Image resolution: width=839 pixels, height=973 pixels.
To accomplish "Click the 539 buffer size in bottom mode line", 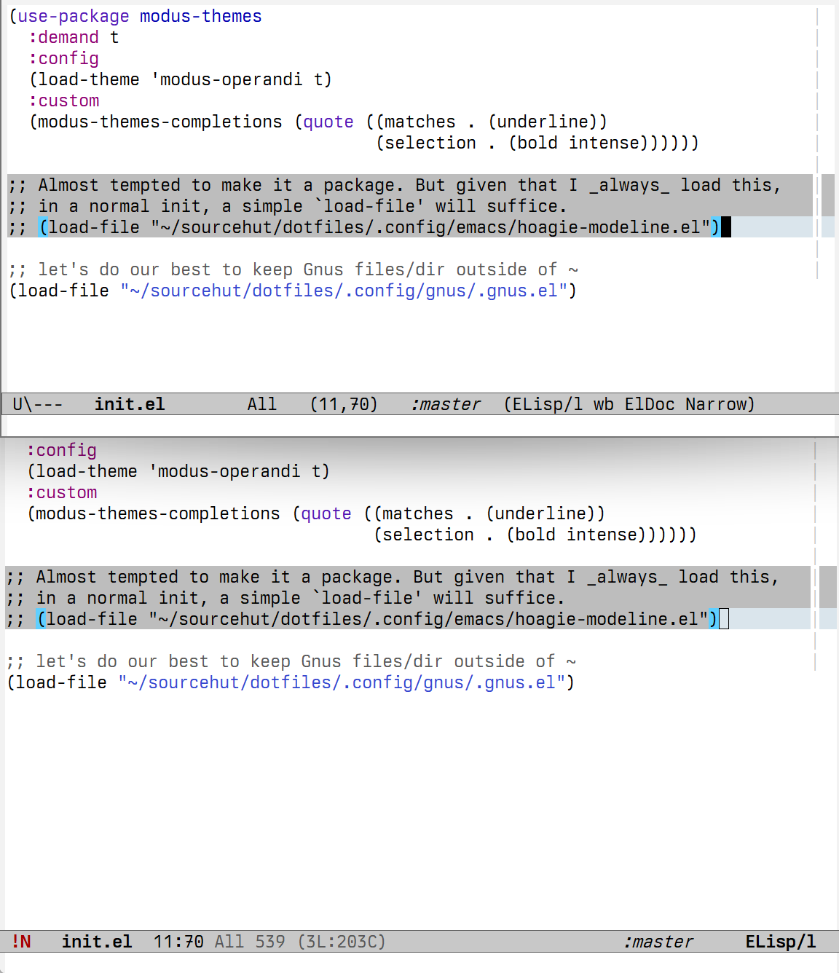I will click(270, 942).
